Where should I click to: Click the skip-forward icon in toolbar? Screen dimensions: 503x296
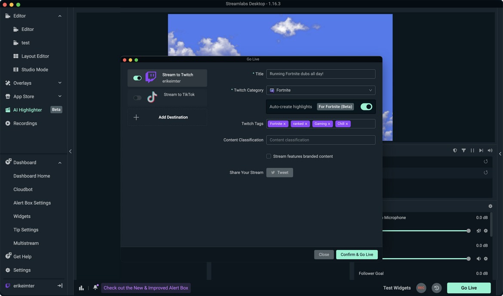(x=481, y=150)
